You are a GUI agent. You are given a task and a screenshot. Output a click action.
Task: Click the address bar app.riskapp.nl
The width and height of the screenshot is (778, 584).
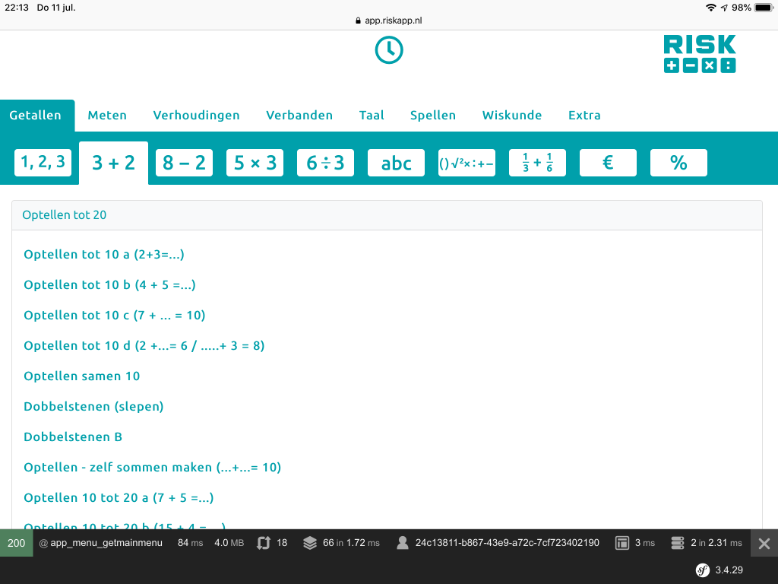(x=389, y=21)
